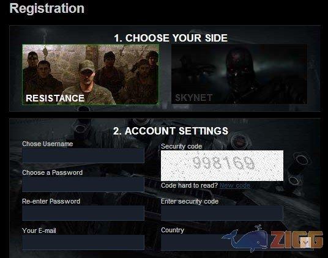Image resolution: width=328 pixels, height=258 pixels.
Task: Click the Chose Username input field
Action: (83, 156)
